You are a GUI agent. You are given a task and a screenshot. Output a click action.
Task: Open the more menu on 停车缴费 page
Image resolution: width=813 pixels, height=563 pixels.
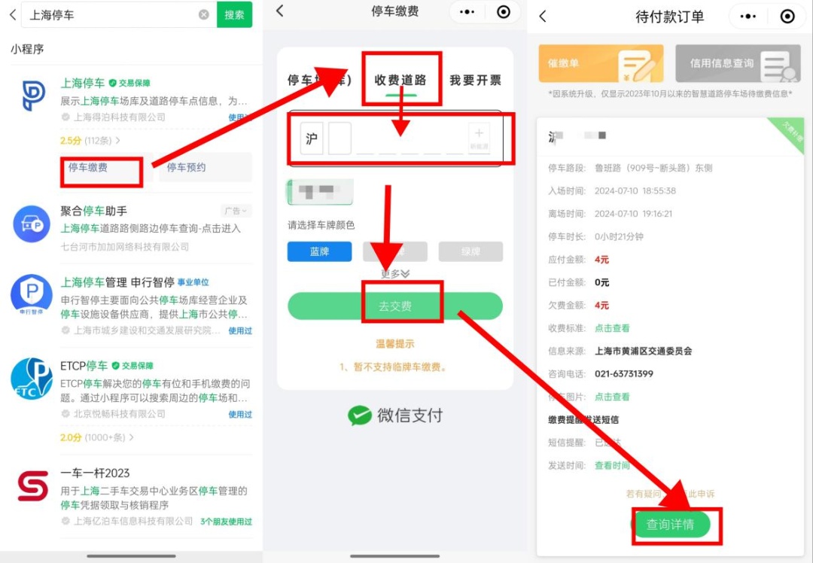[x=467, y=12]
